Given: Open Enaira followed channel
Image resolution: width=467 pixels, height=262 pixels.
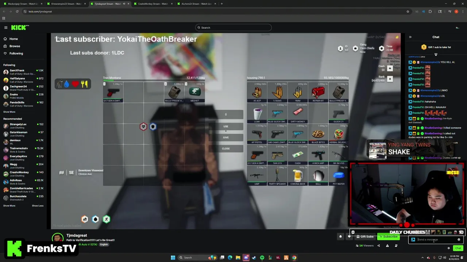Looking at the screenshot, I should pos(23,96).
